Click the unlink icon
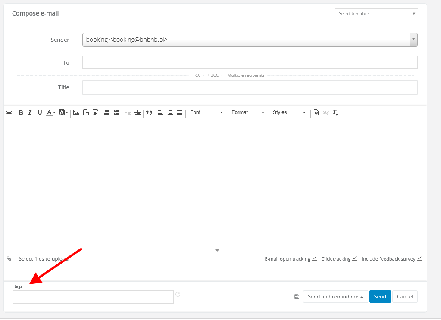Image resolution: width=441 pixels, height=320 pixels. (326, 112)
